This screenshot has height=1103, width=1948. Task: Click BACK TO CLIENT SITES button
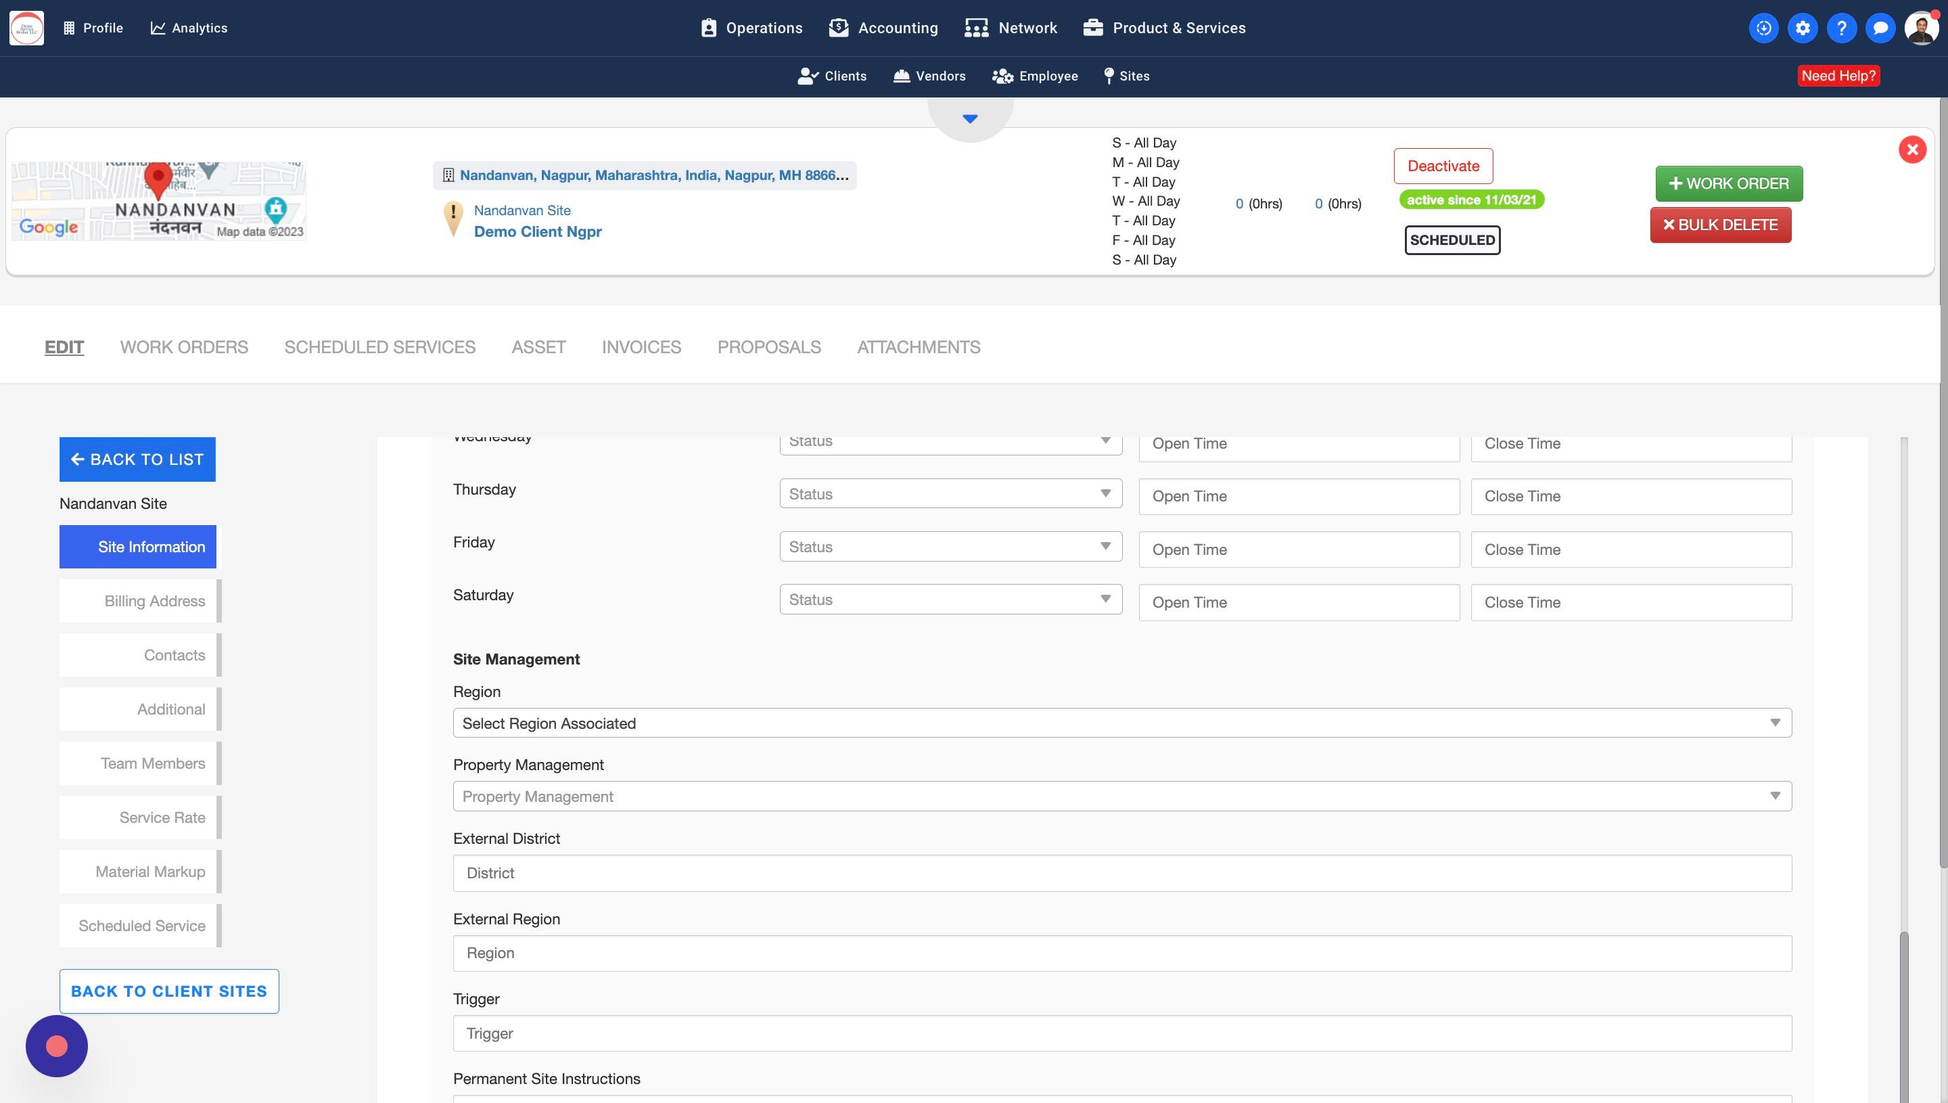tap(169, 991)
